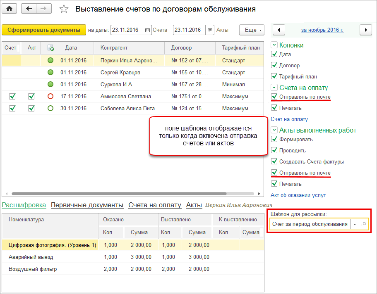Click the Счета date input field
Screen dimensions: 377x294
(x=127, y=30)
